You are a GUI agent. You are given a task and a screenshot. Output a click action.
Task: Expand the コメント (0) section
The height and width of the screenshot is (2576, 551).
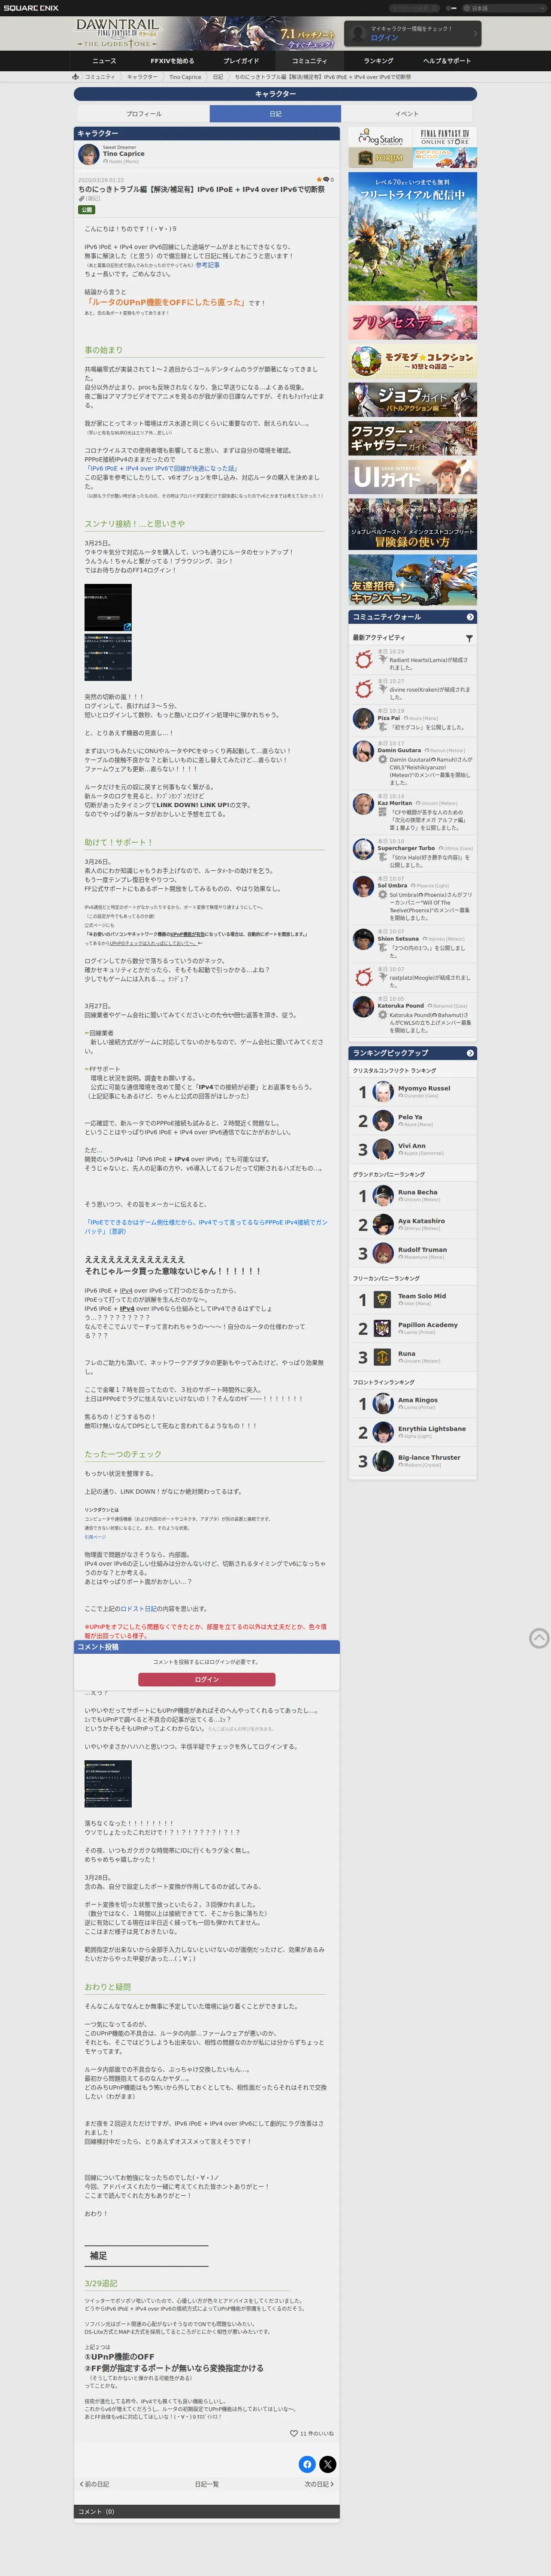pos(207,2512)
